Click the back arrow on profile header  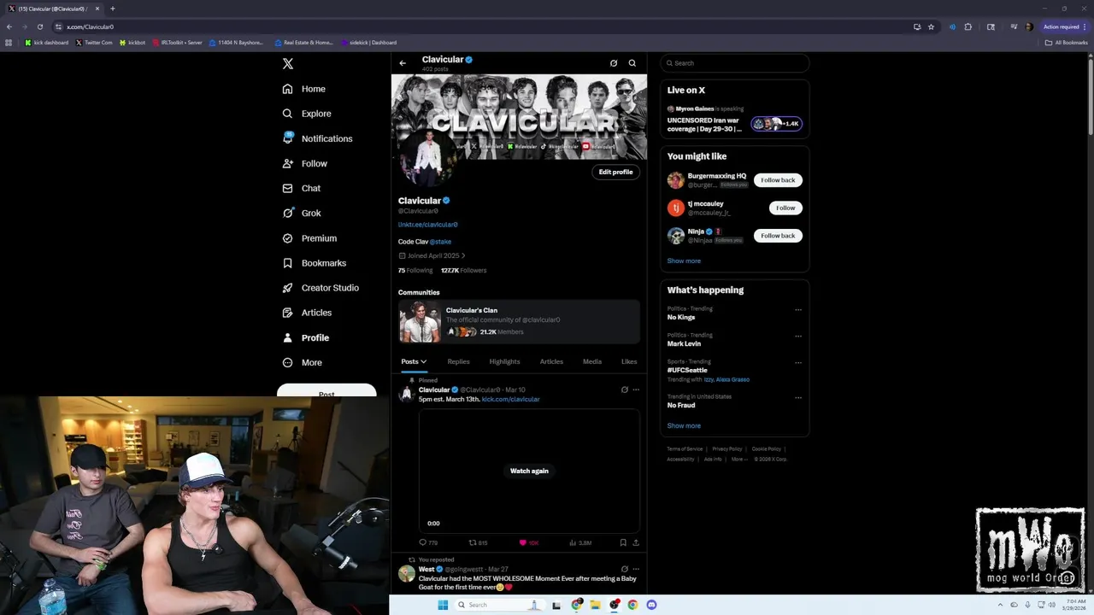(403, 63)
